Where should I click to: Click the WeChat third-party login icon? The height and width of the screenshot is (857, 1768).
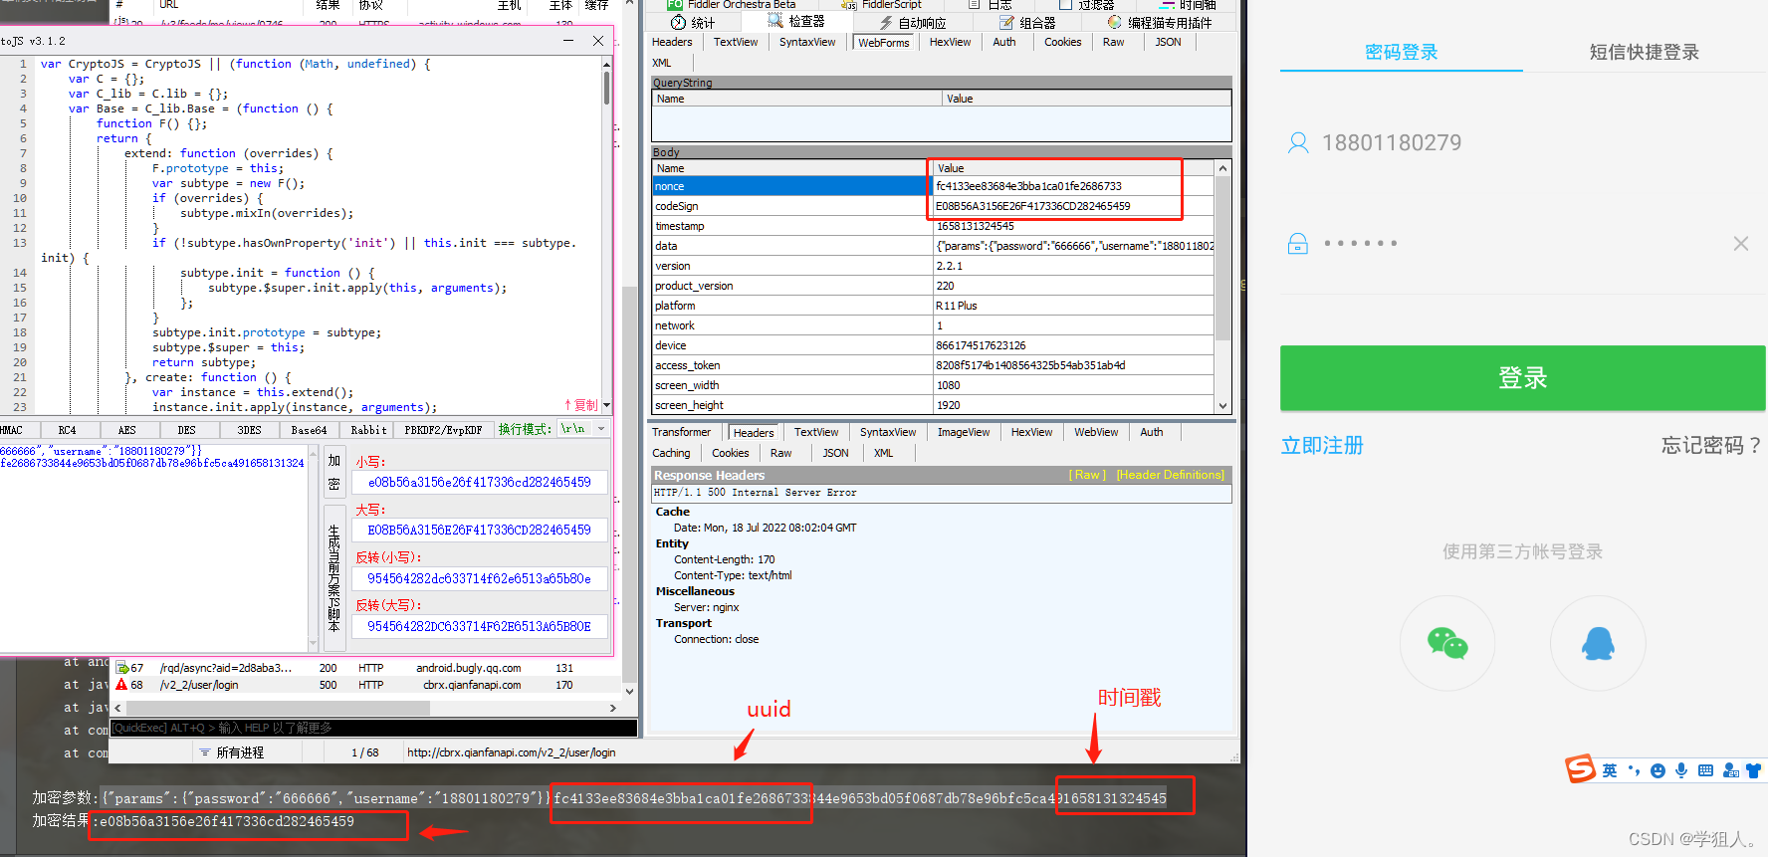tap(1447, 643)
